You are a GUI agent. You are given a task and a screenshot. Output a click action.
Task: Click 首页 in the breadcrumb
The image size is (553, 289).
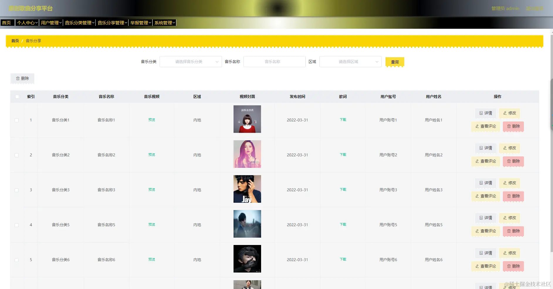(15, 41)
